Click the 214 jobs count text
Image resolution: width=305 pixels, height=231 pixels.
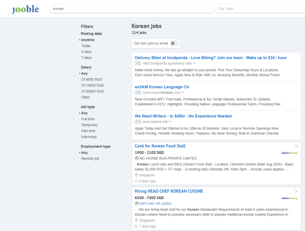(x=139, y=33)
